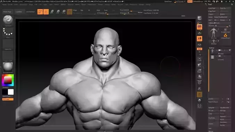Click the Duplicate subtool button

[x=214, y=118]
